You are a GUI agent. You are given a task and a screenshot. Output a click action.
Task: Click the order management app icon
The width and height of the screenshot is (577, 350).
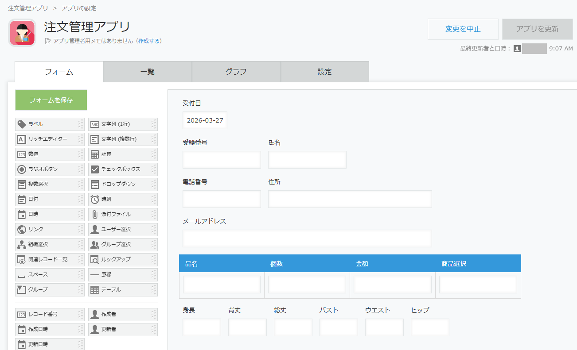(22, 33)
